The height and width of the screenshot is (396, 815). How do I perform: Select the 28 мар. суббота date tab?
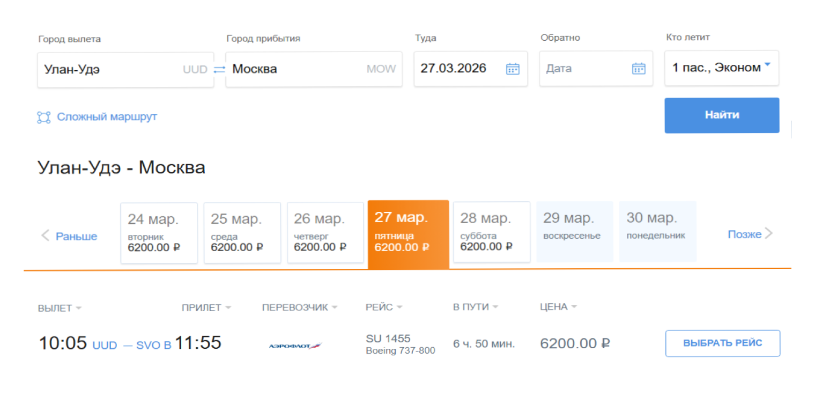tap(491, 232)
